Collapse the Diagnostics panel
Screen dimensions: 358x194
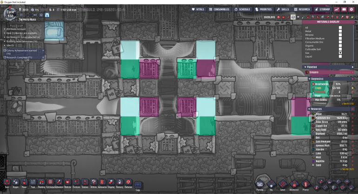click(309, 78)
